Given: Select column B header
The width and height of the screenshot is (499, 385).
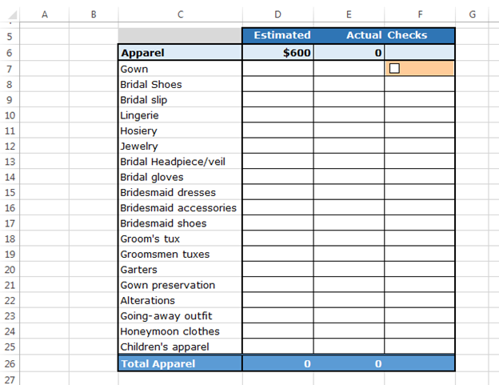Looking at the screenshot, I should click(x=94, y=14).
